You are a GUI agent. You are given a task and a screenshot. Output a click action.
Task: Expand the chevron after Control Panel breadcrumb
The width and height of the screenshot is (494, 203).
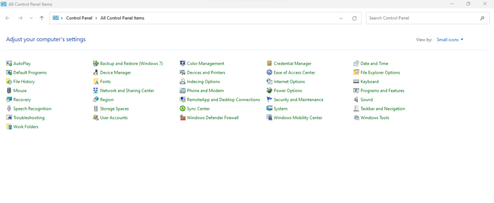tap(96, 18)
